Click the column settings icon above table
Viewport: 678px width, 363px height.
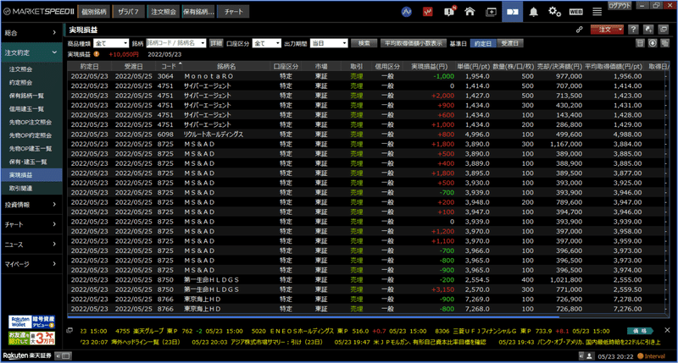664,43
